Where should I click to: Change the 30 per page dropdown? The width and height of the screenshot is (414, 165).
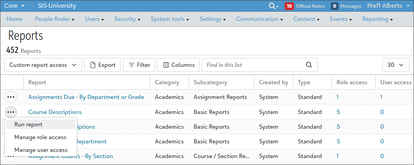tap(395, 65)
